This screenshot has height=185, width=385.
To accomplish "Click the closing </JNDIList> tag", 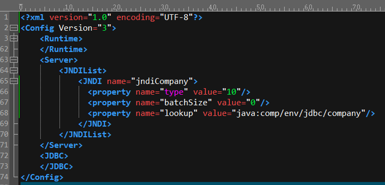I will point(85,134).
